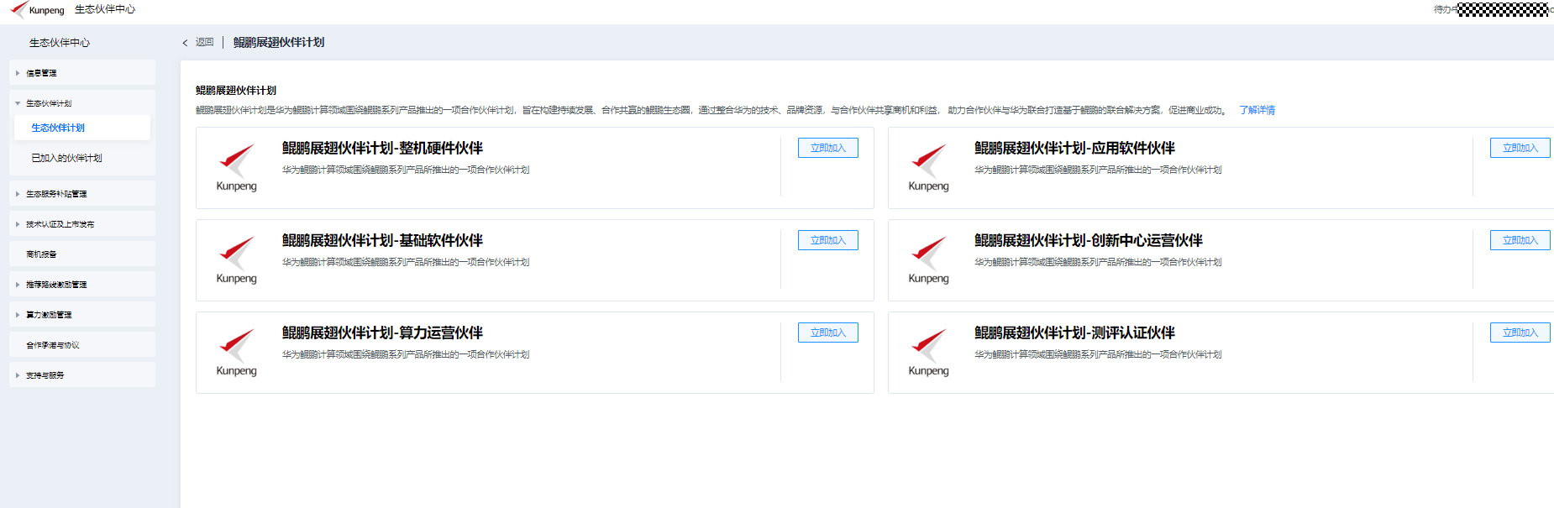Click the Kunpeng logo on the 应用软件伙伴 card
The height and width of the screenshot is (508, 1554).
click(x=929, y=168)
